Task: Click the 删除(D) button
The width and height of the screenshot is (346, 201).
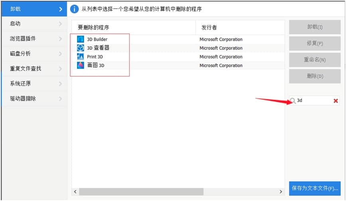Action: [314, 76]
